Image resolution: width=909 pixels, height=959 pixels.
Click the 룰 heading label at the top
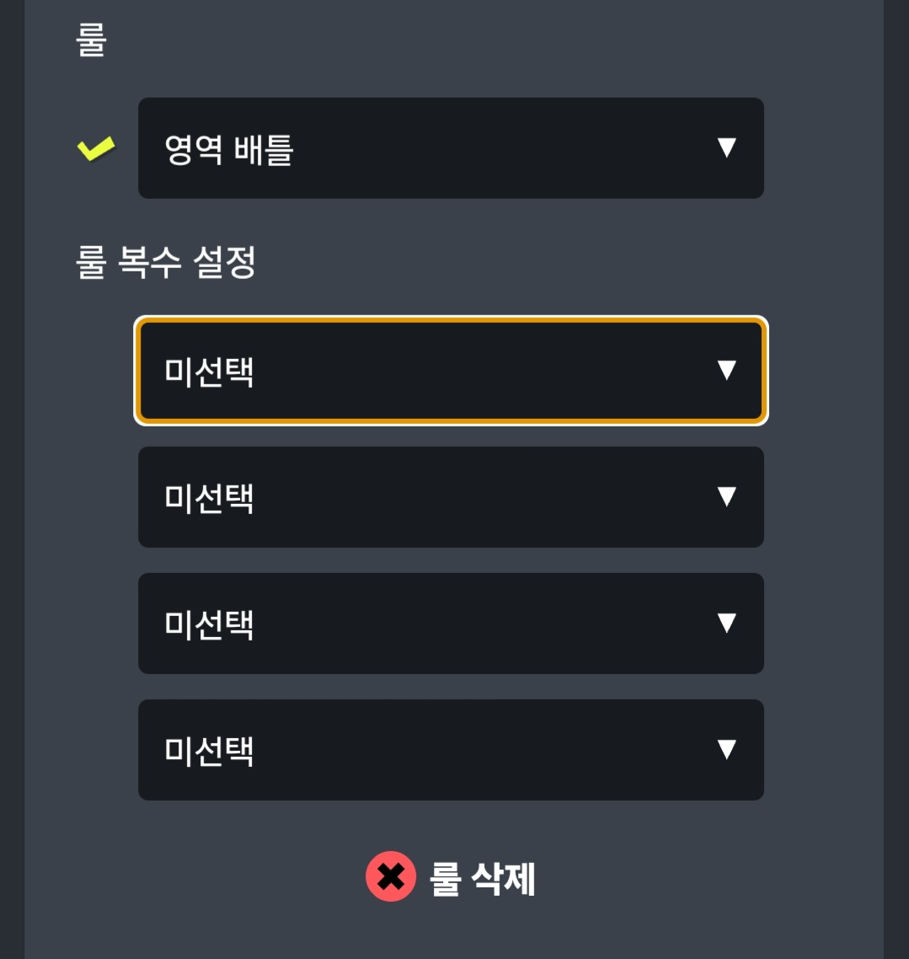91,40
